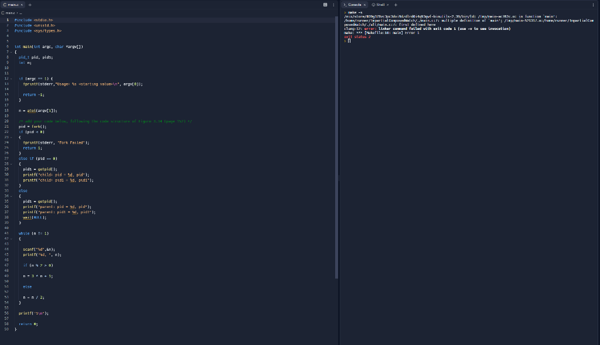Screen dimensions: 600x345
Task: Click line number 18 in the gutter
Action: tap(5, 110)
